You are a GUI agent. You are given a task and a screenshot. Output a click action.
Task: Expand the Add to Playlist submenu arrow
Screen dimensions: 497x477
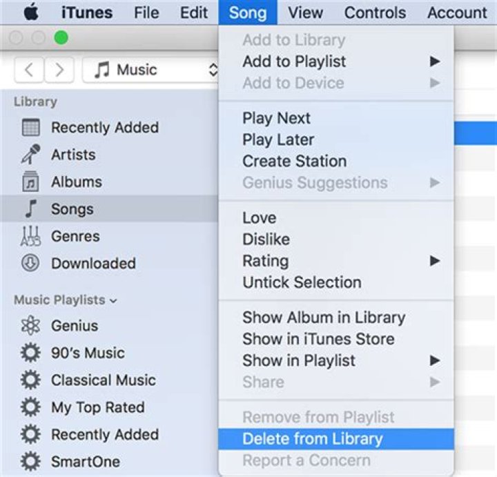pyautogui.click(x=435, y=61)
